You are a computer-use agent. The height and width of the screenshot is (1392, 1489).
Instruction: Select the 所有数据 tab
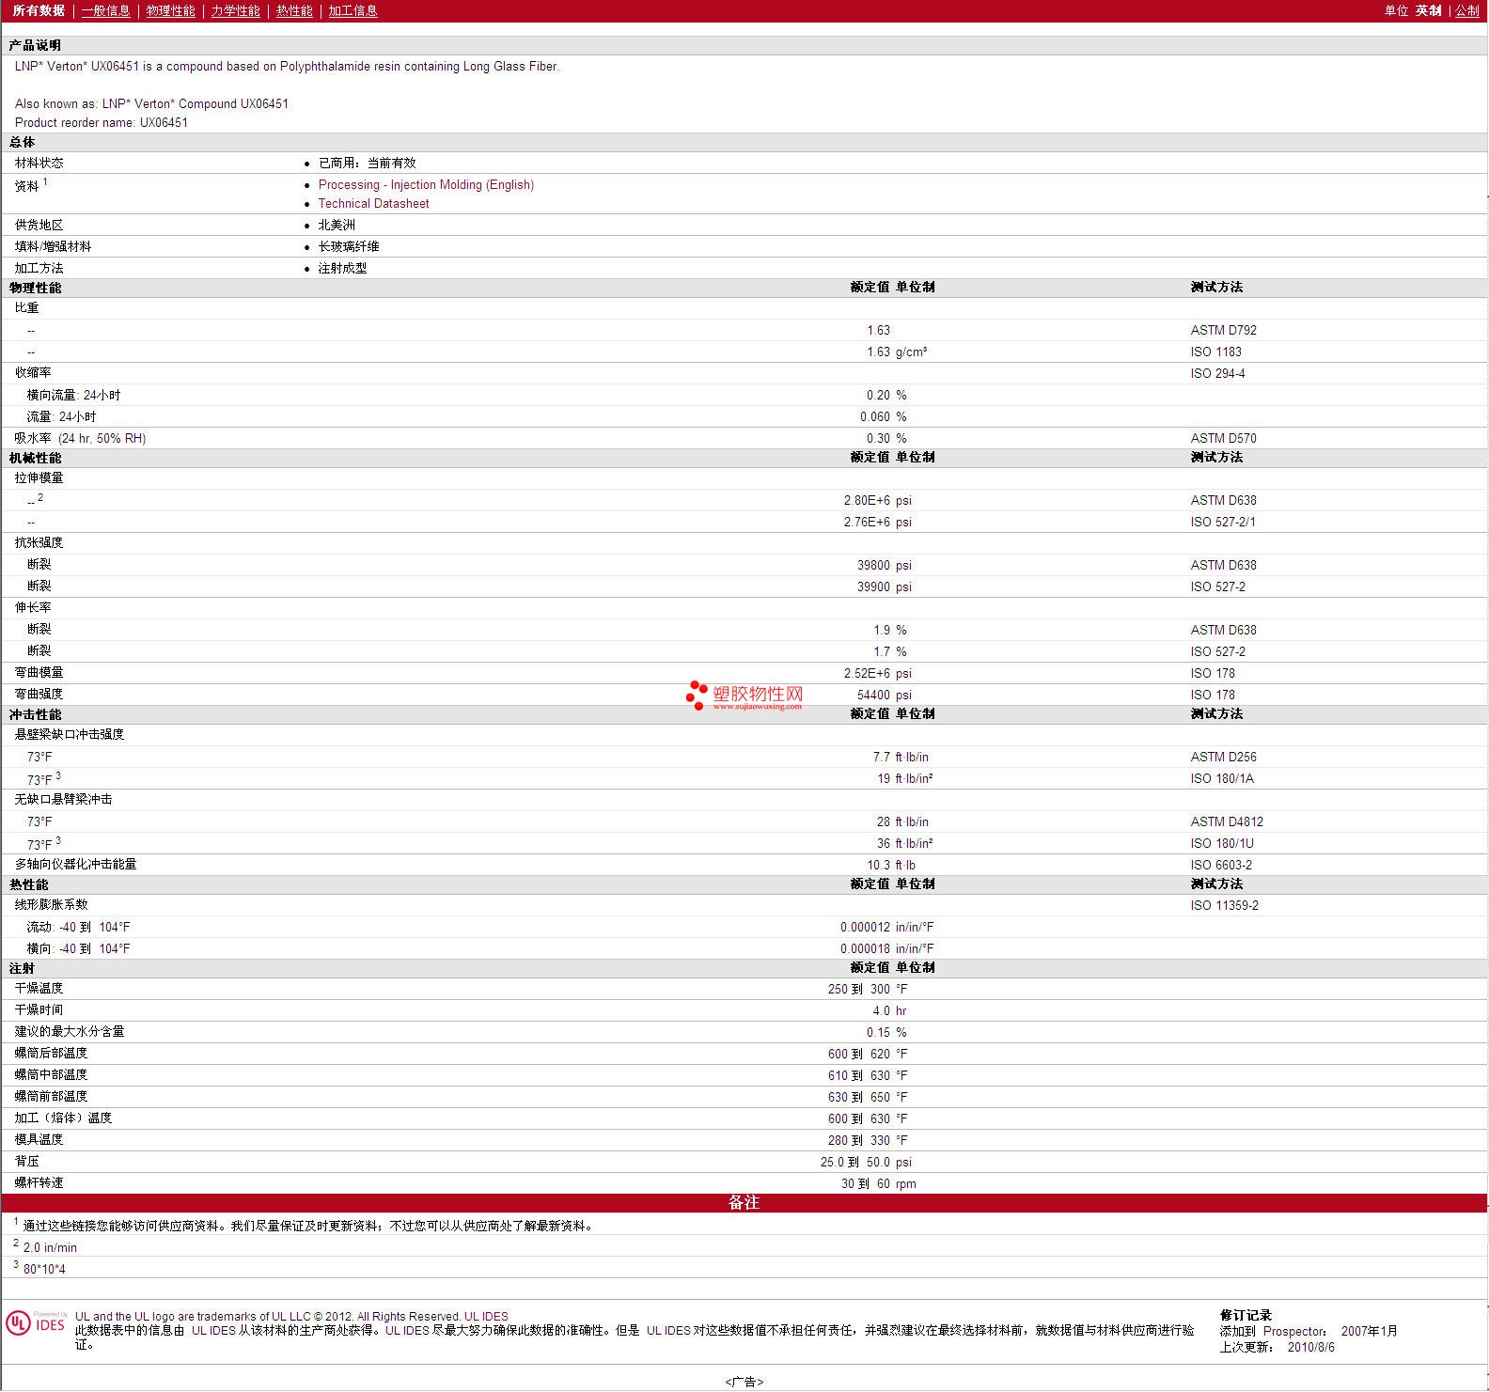[39, 10]
